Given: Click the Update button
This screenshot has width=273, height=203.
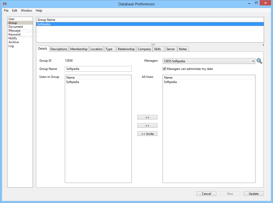Looking at the screenshot, I should tap(254, 193).
